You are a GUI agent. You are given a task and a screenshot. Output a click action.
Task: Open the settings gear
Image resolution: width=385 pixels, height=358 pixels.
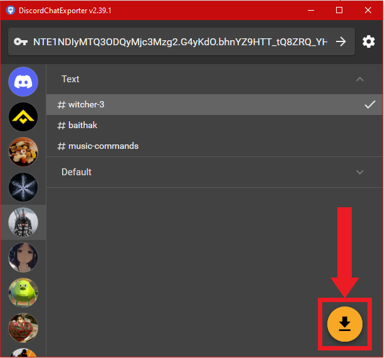click(369, 41)
